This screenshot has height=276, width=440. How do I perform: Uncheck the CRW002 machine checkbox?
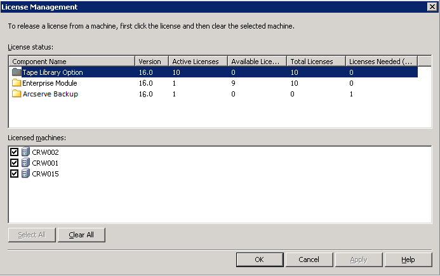[15, 152]
